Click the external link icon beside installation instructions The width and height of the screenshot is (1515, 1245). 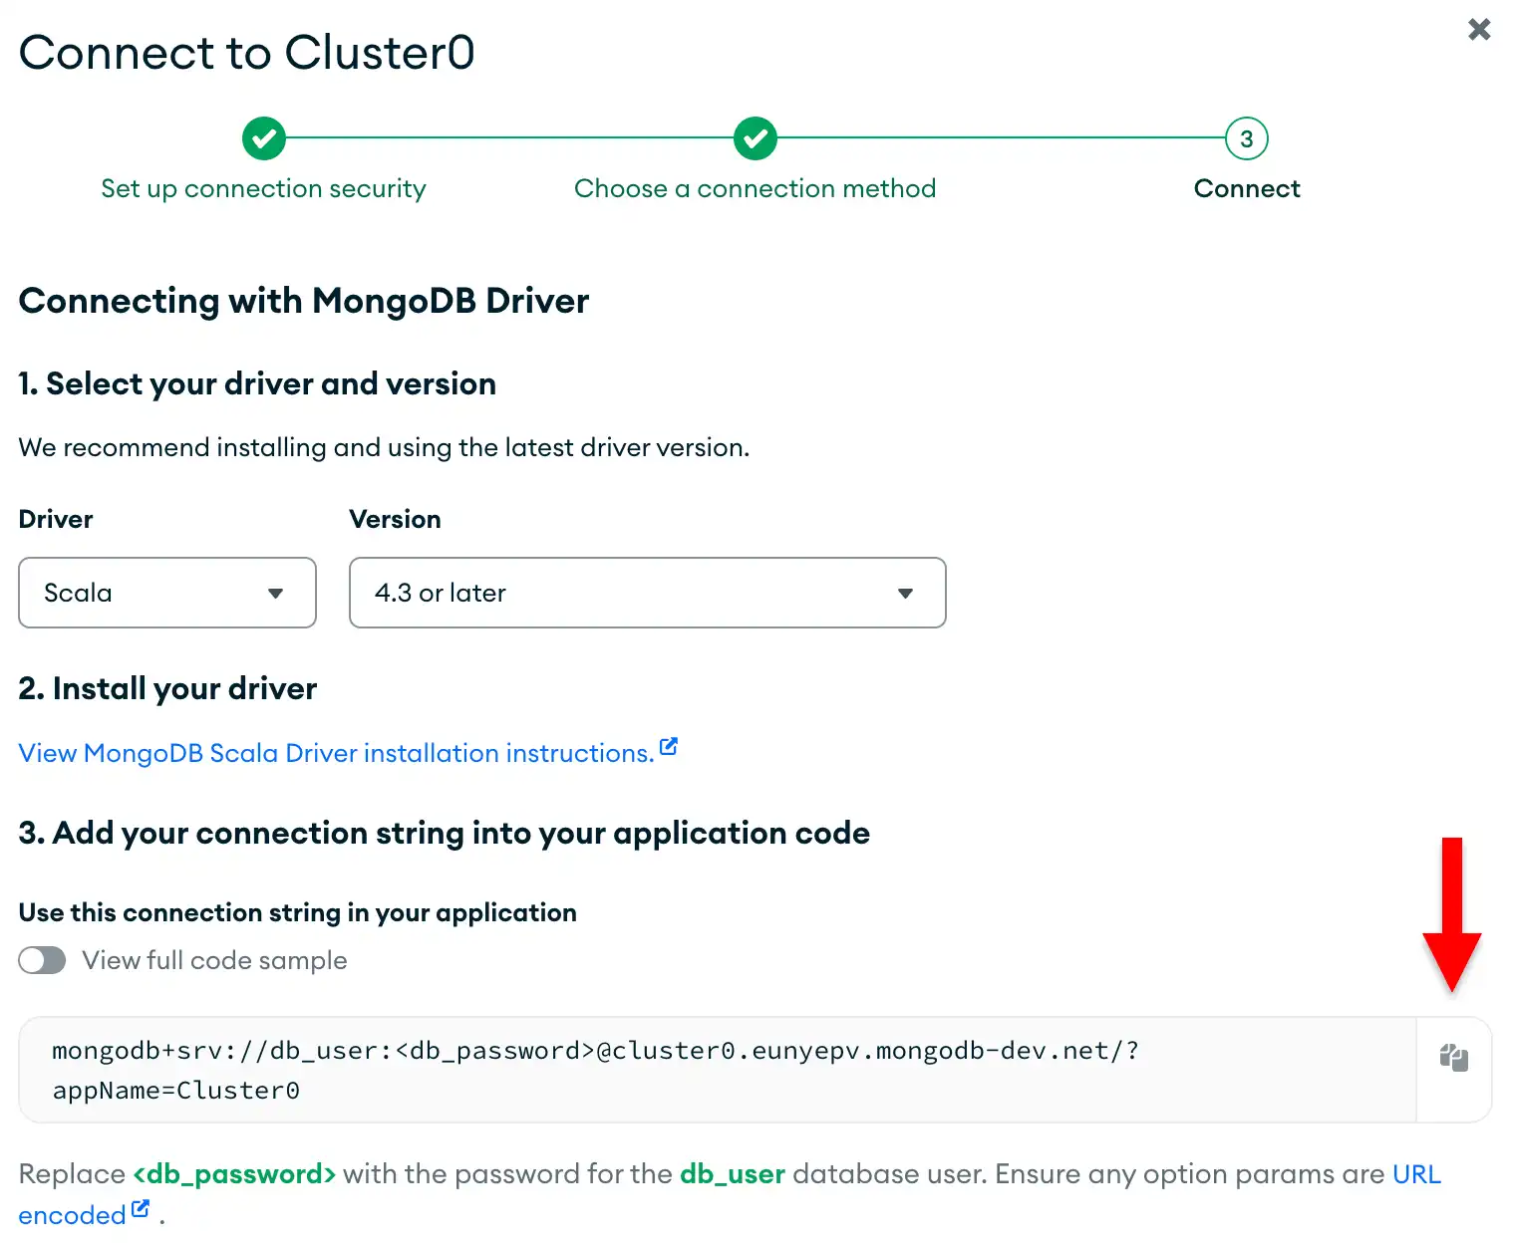click(x=668, y=745)
